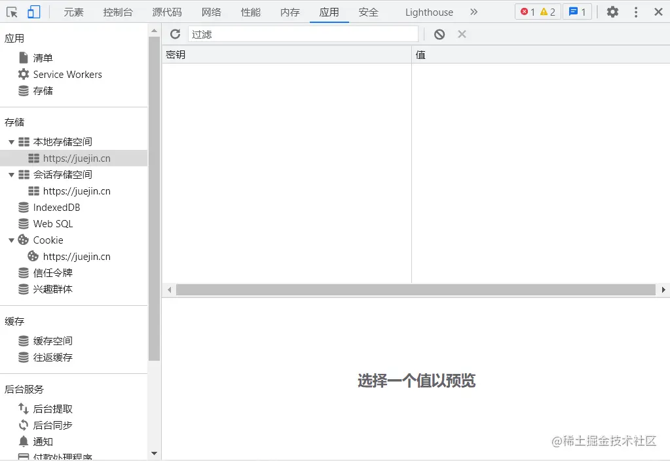Open the errors and warnings counter
Image resolution: width=670 pixels, height=461 pixels.
coord(538,12)
